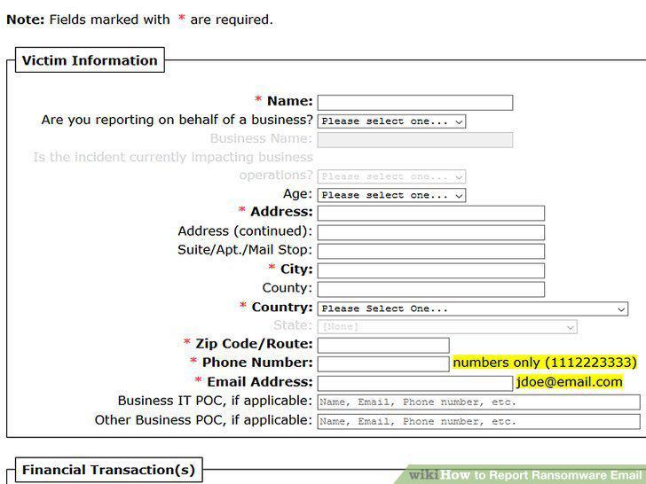Click the Address text field
The height and width of the screenshot is (484, 646).
point(431,213)
